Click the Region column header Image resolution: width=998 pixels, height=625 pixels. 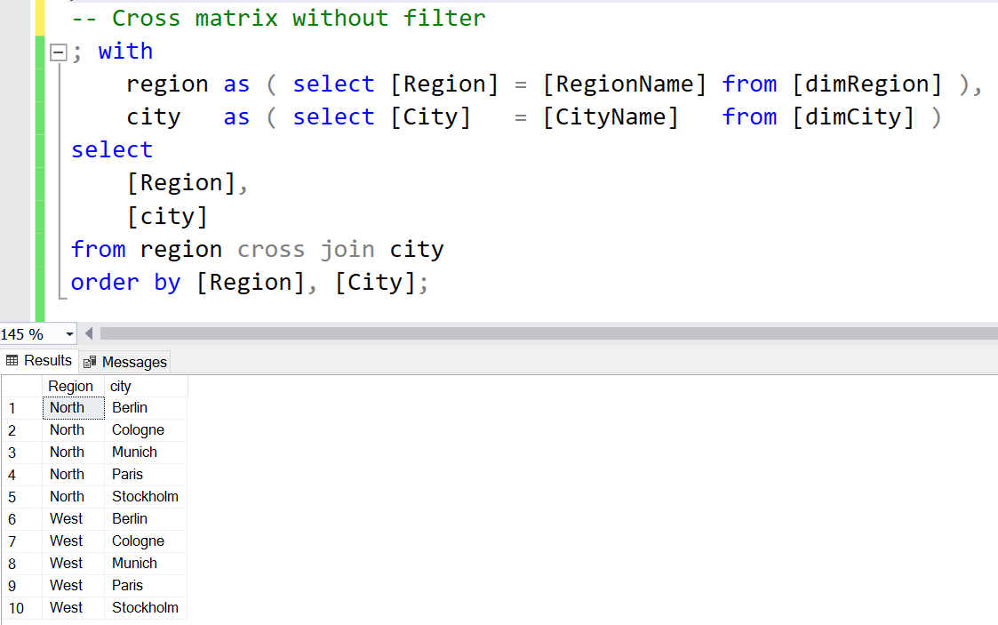(x=71, y=386)
